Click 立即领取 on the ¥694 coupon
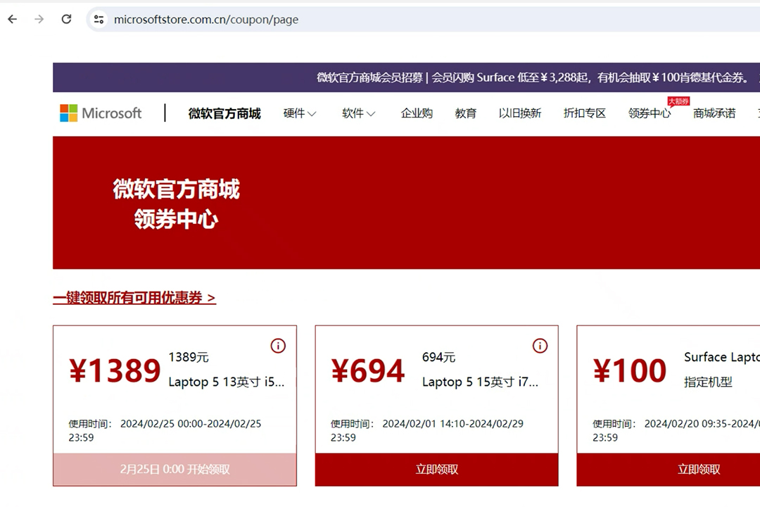Image resolution: width=760 pixels, height=507 pixels. pyautogui.click(x=436, y=470)
